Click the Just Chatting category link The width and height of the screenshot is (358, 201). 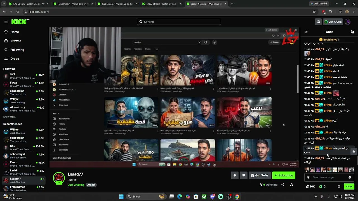point(76,185)
